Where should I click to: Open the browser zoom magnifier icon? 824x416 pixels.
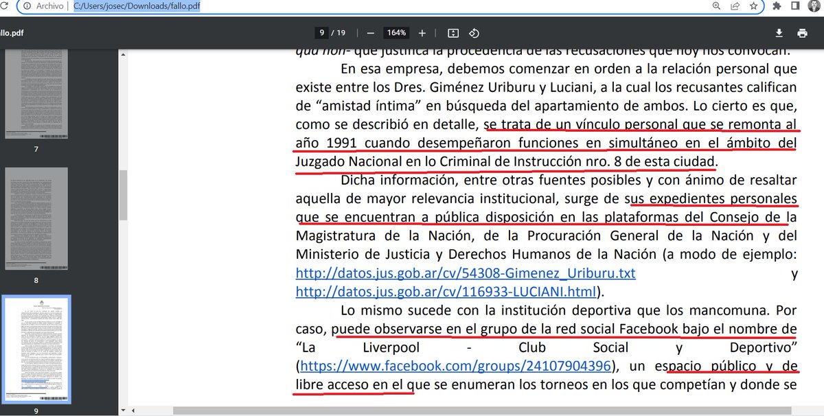716,6
